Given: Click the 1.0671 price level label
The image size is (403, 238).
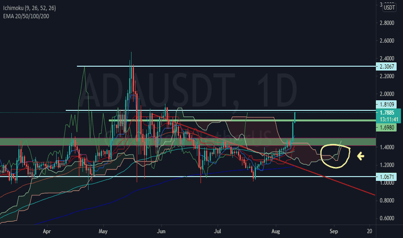Looking at the screenshot, I should (386, 177).
